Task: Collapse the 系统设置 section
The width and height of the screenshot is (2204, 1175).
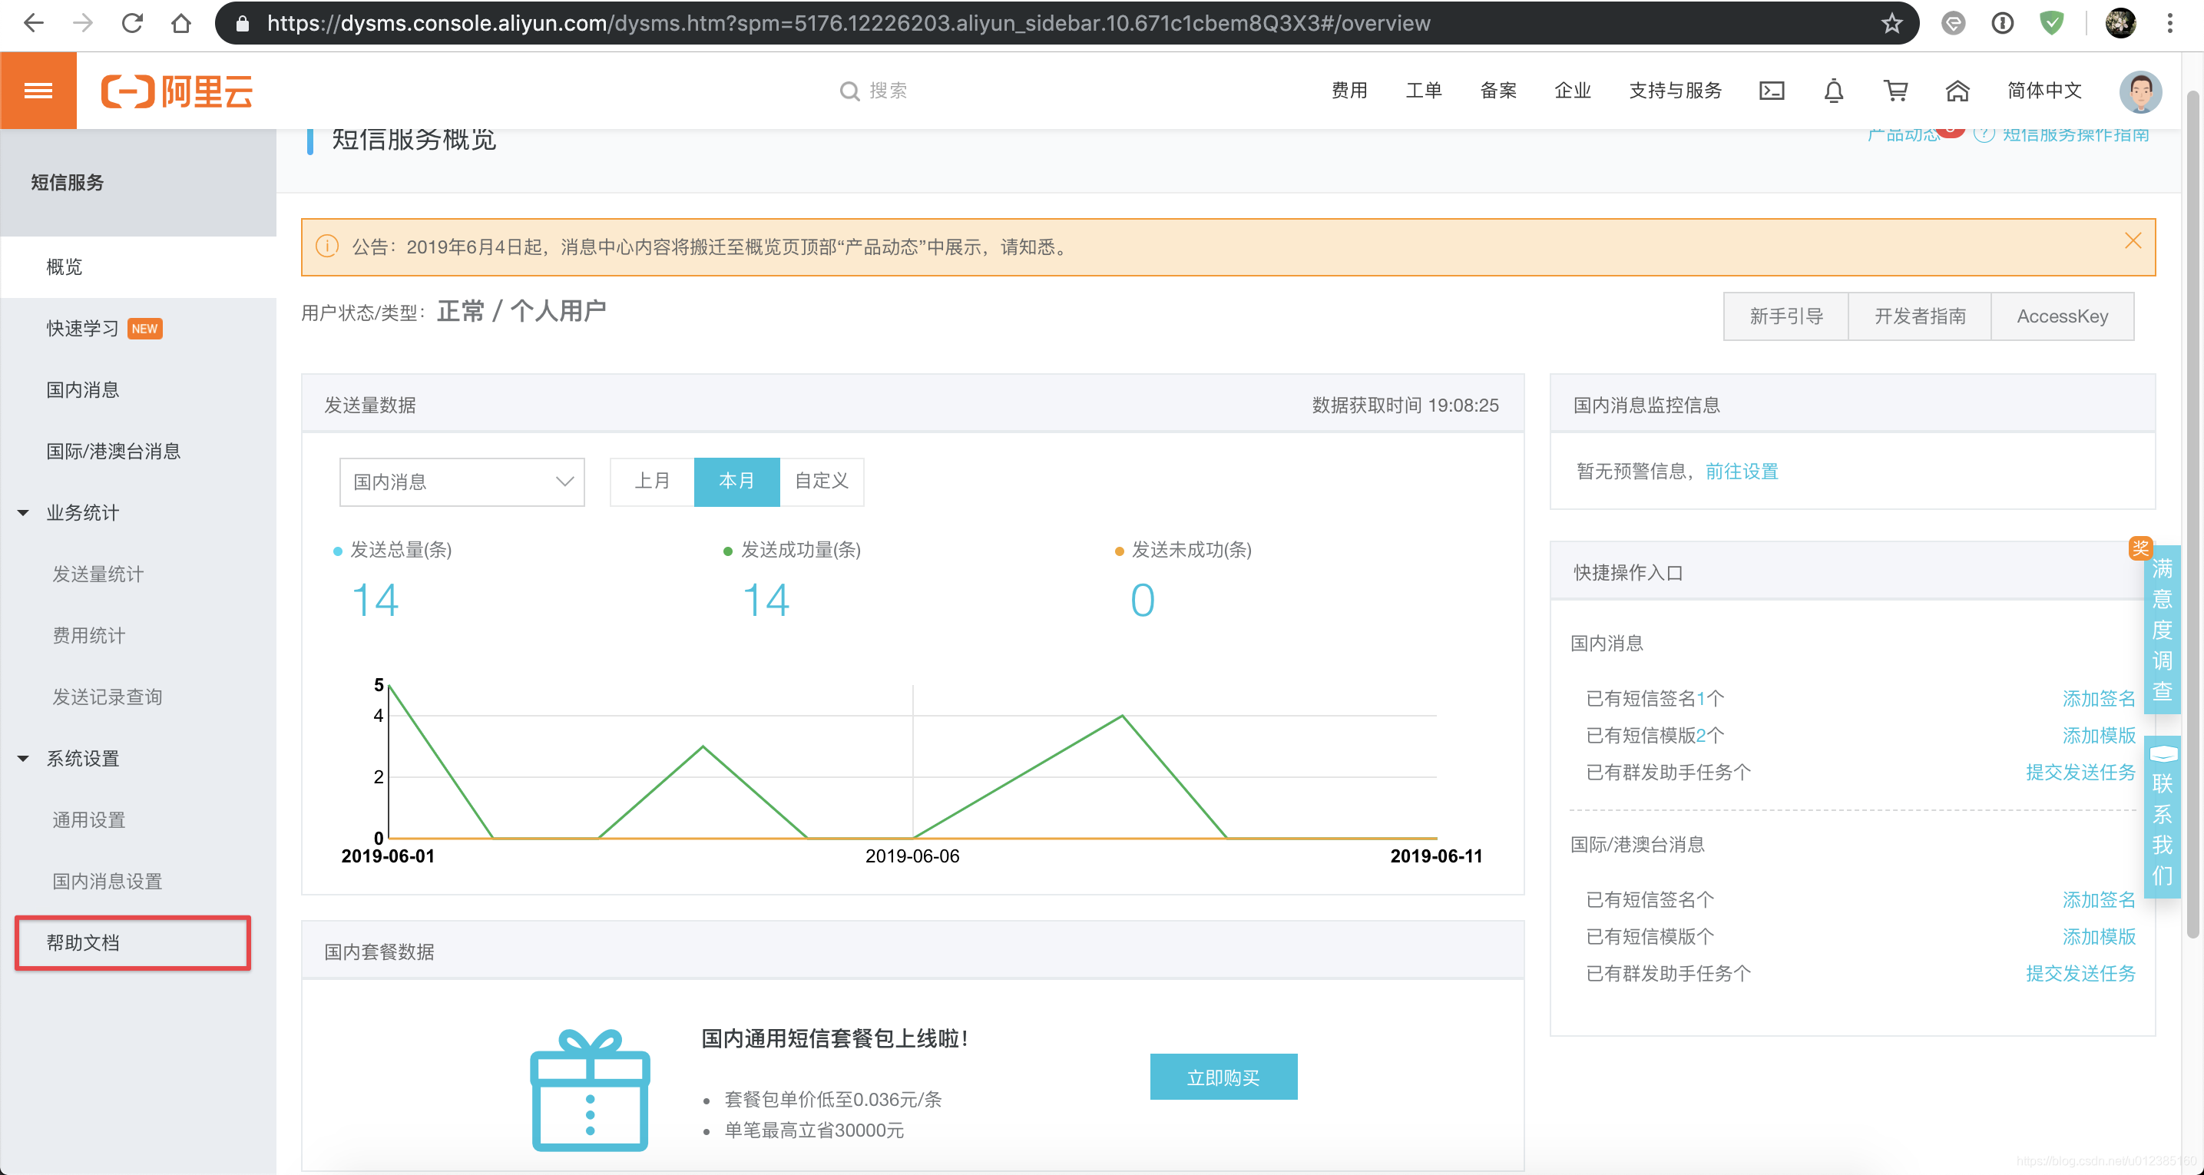Action: pyautogui.click(x=23, y=759)
